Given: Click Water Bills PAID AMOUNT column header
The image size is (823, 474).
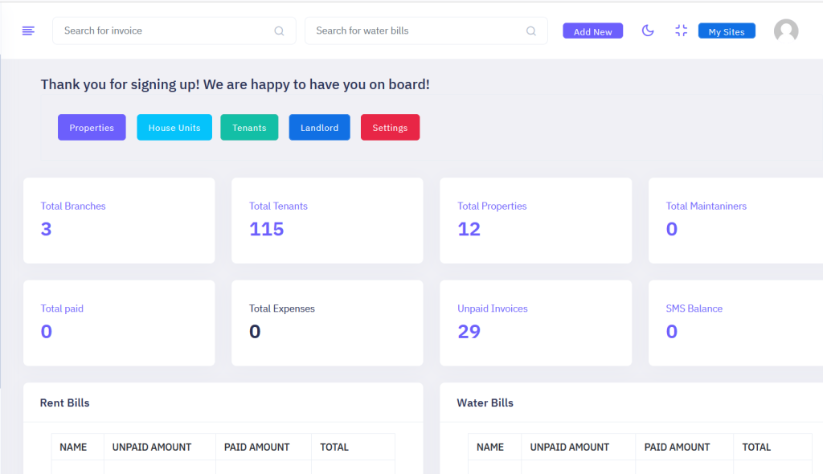Looking at the screenshot, I should coord(677,447).
